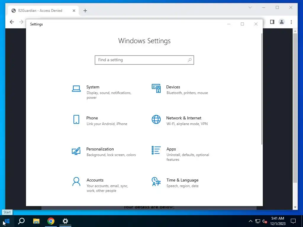The height and width of the screenshot is (227, 303).
Task: Click 'Display, sound, notifications, power' text
Action: tap(109, 95)
